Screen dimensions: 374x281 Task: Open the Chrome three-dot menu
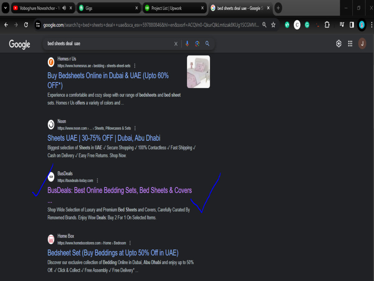(x=371, y=25)
